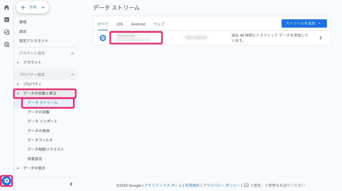Open the Reports bar chart icon
The height and width of the screenshot is (191, 342).
coord(7,20)
